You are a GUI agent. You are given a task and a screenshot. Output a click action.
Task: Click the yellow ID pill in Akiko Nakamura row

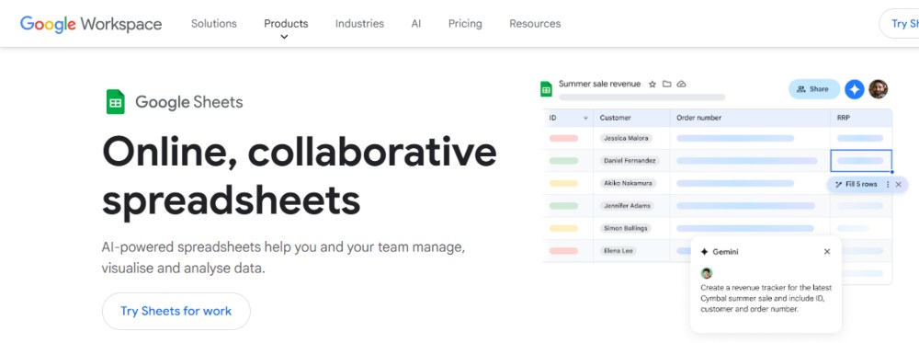(564, 184)
